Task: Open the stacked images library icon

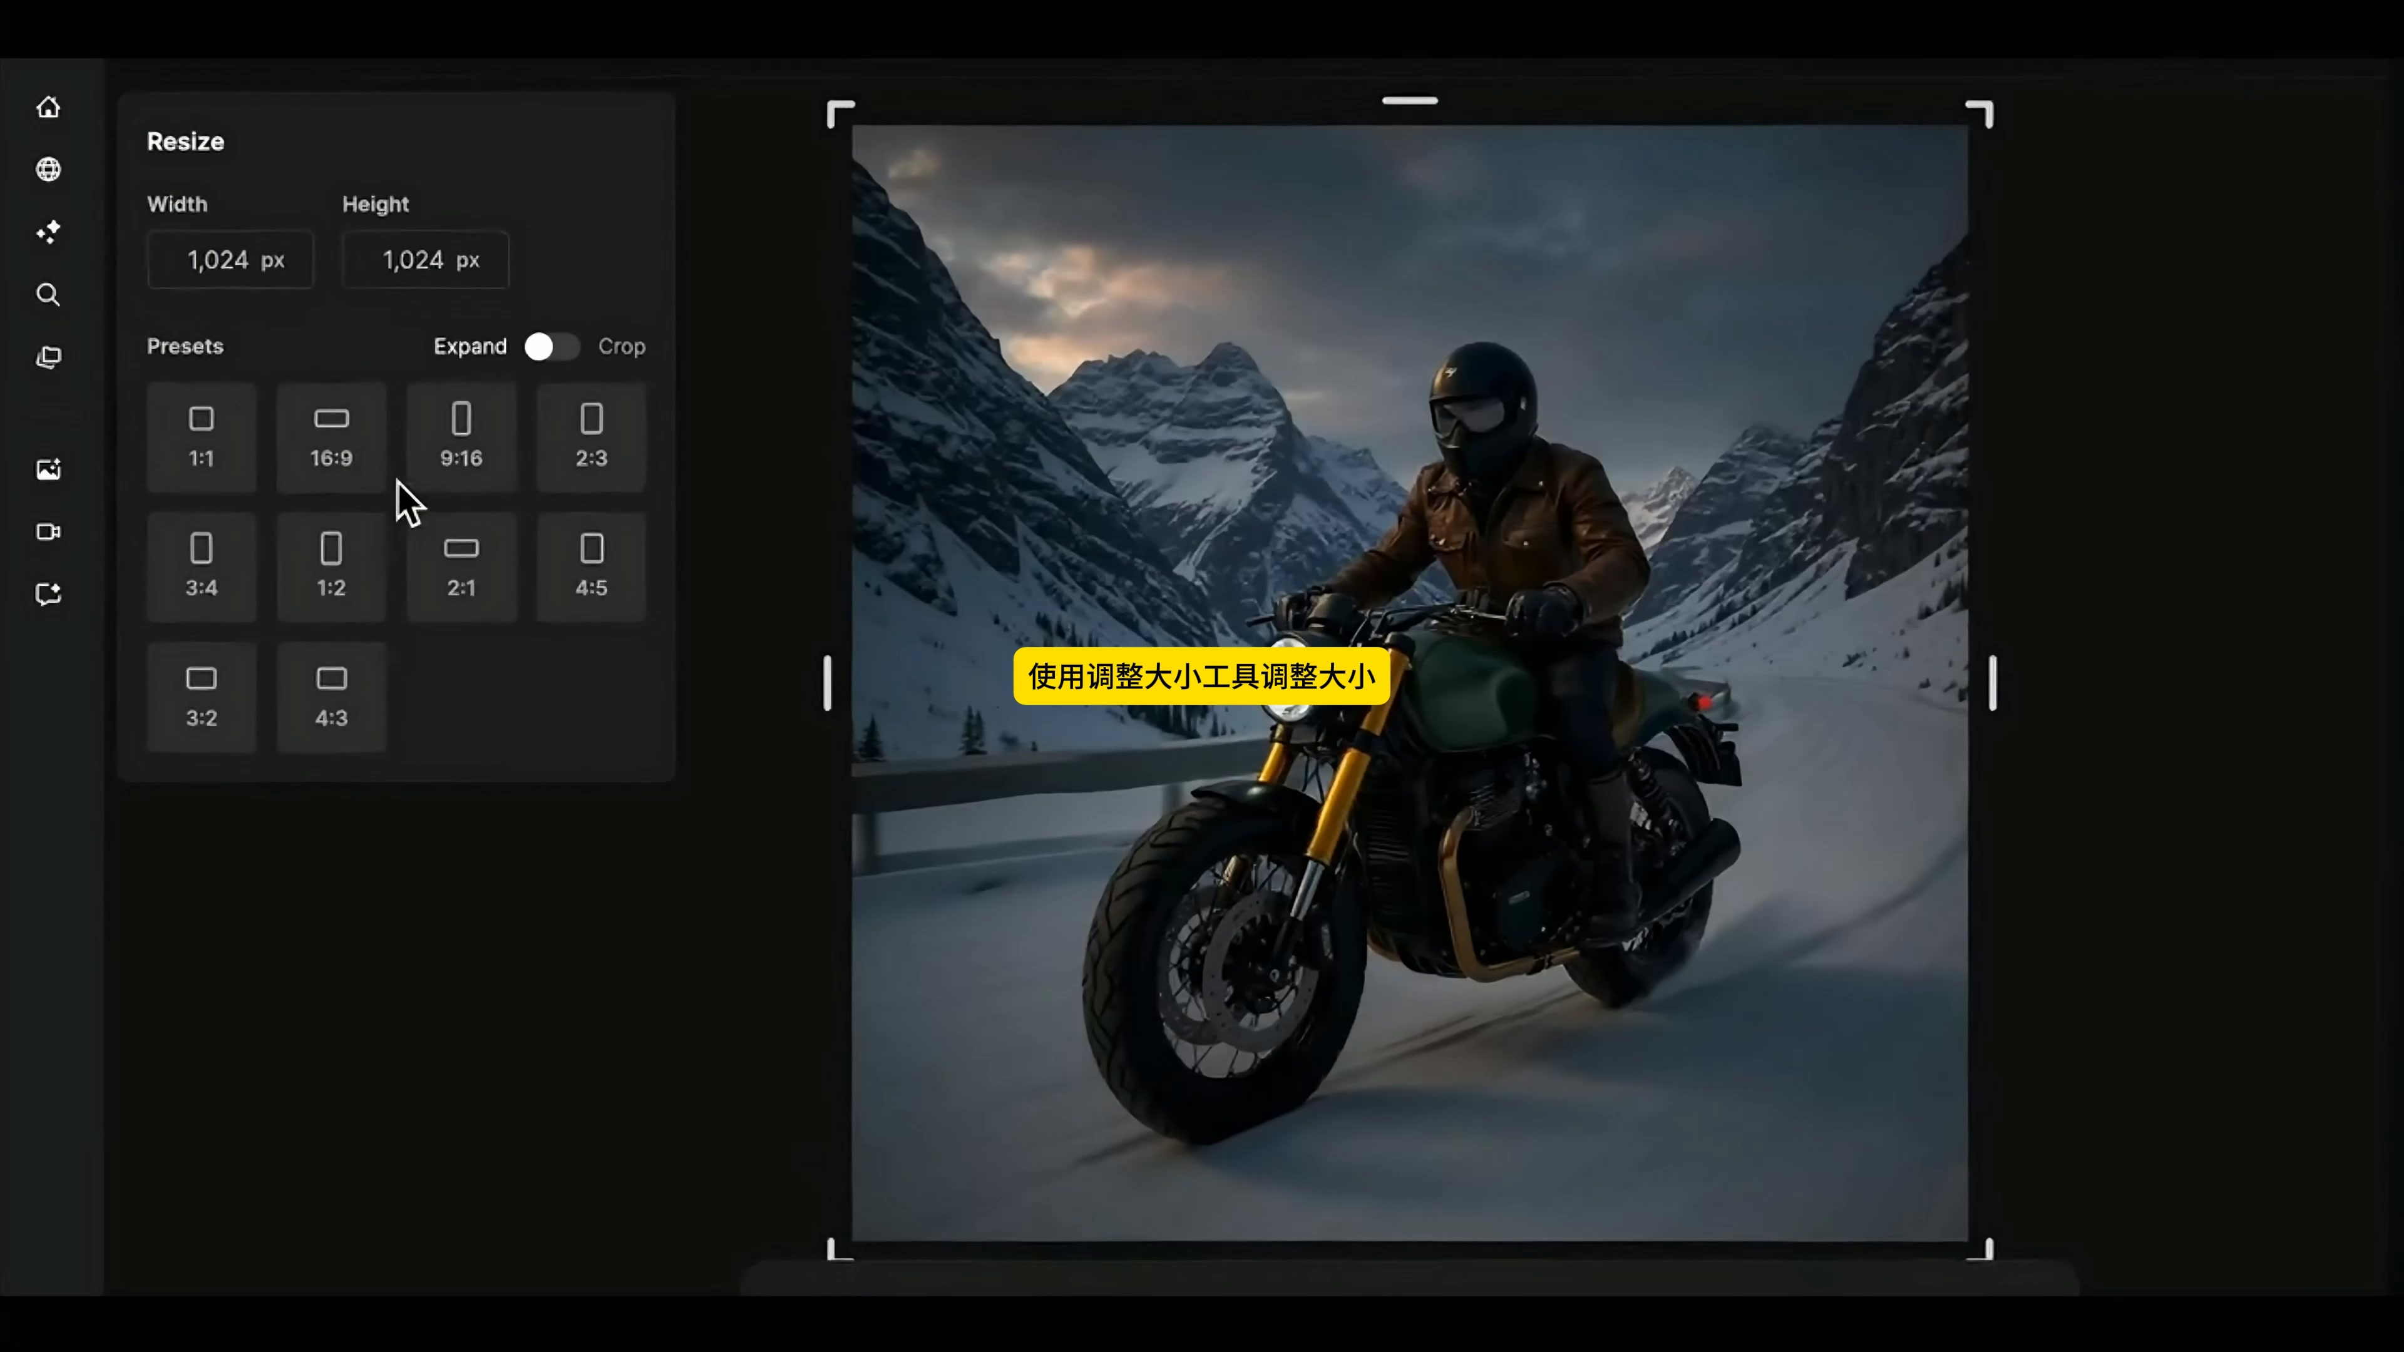Action: pos(49,357)
